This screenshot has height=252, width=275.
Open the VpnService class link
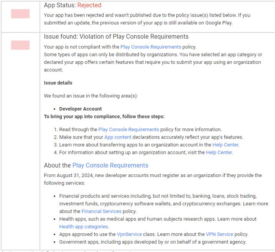(129, 234)
